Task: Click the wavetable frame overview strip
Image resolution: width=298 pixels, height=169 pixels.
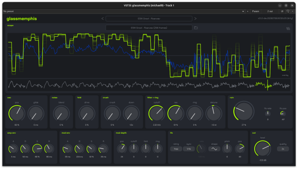Action: 149,85
